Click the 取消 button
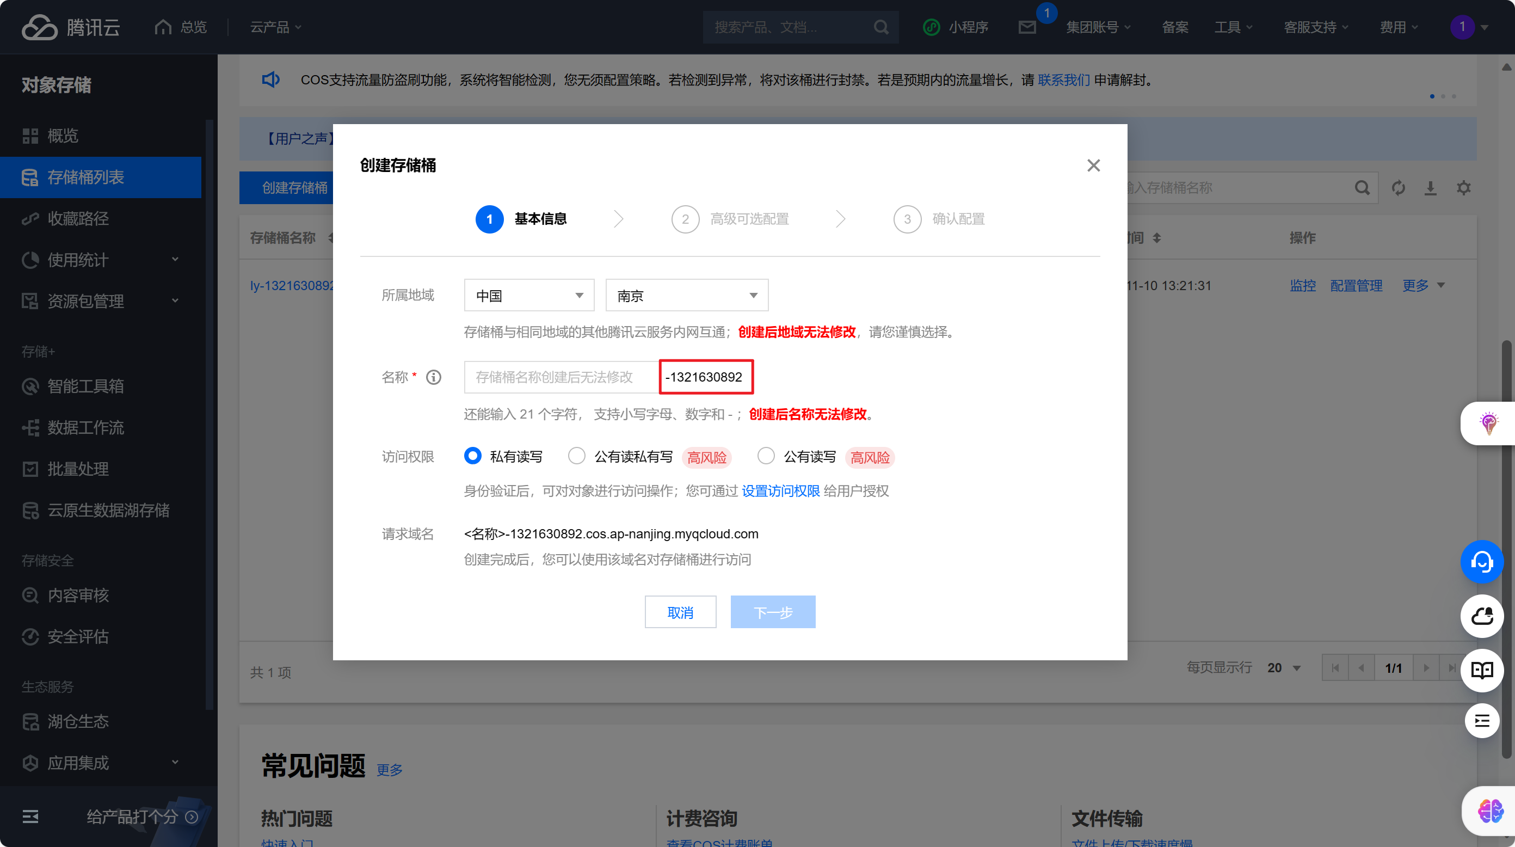 (680, 612)
